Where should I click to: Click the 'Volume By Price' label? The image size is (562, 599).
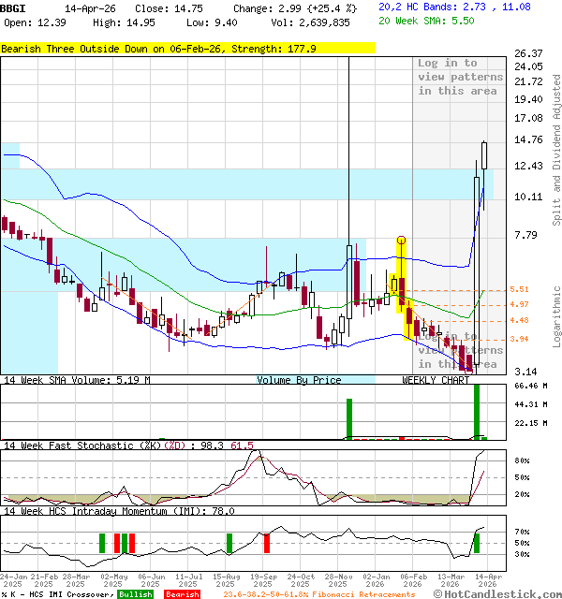coord(299,380)
